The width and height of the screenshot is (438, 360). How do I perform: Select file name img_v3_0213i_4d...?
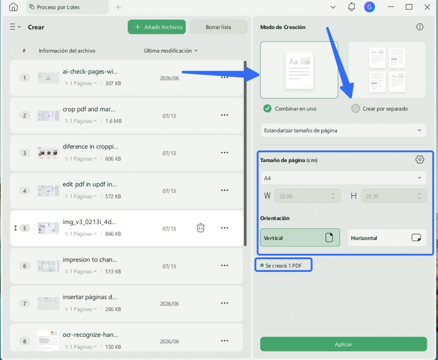(89, 222)
